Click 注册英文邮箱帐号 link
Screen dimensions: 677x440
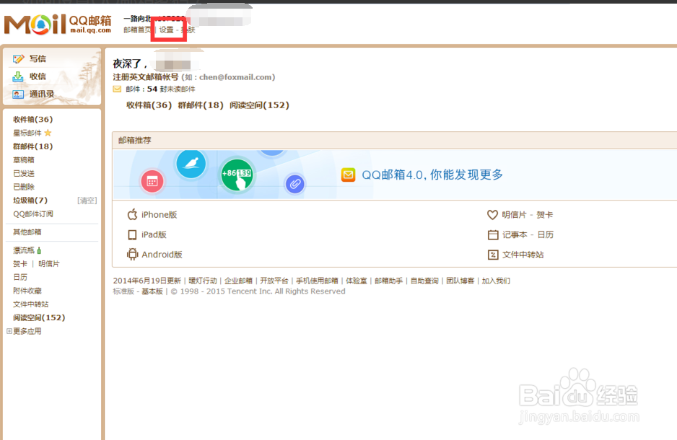146,76
